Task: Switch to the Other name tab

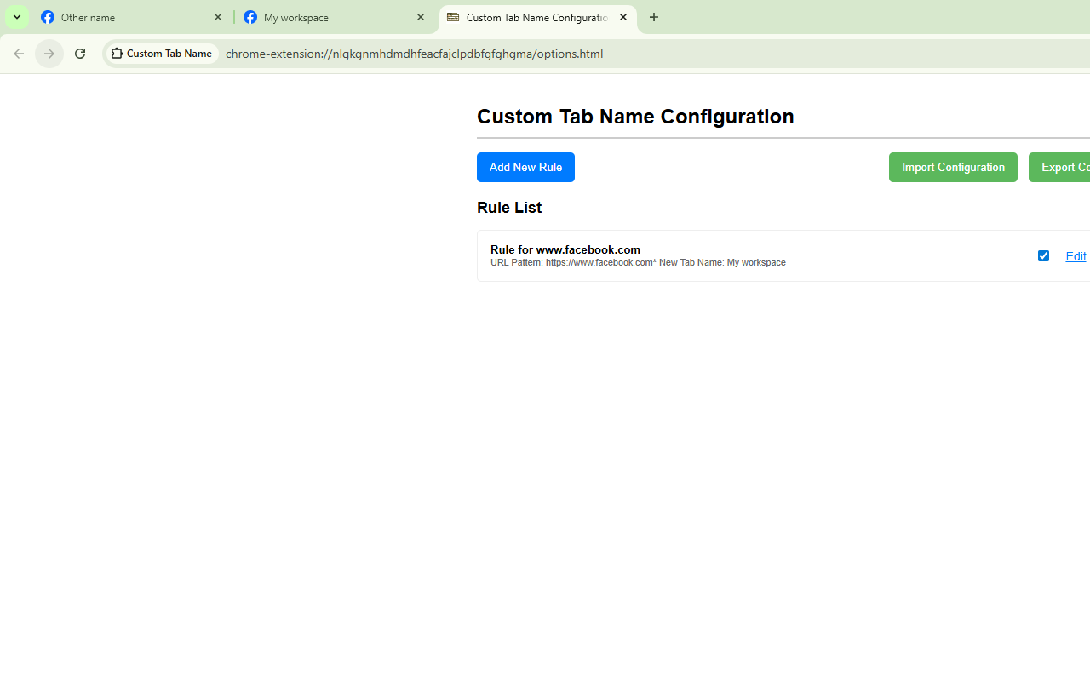Action: coord(119,17)
